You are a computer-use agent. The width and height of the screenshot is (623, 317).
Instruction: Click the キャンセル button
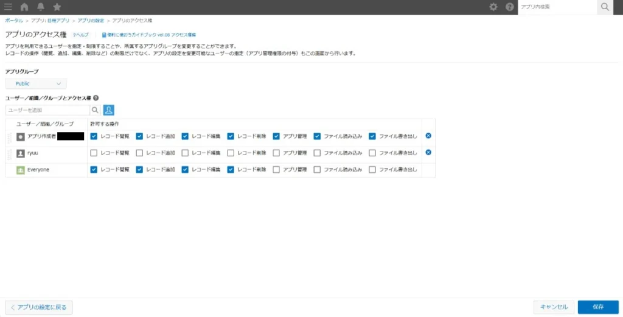click(x=554, y=307)
